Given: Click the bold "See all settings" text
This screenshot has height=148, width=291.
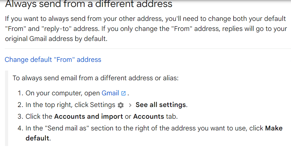Looking at the screenshot, I should 161,105.
